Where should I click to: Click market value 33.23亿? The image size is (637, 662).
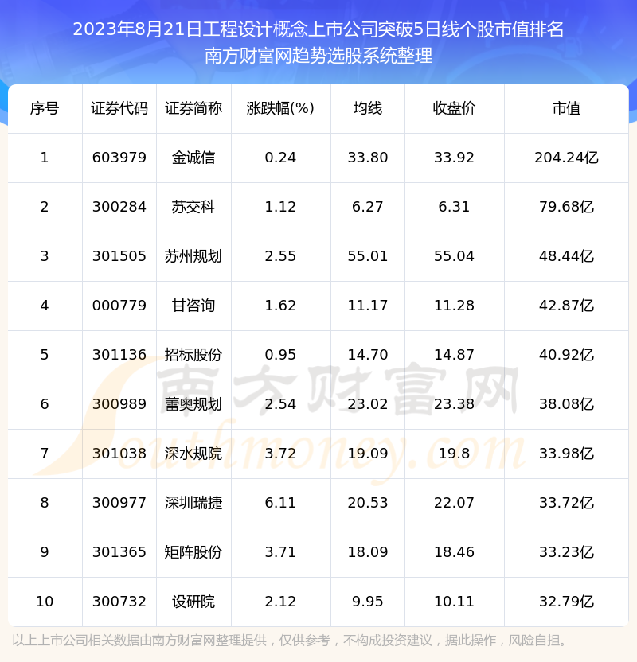point(566,552)
